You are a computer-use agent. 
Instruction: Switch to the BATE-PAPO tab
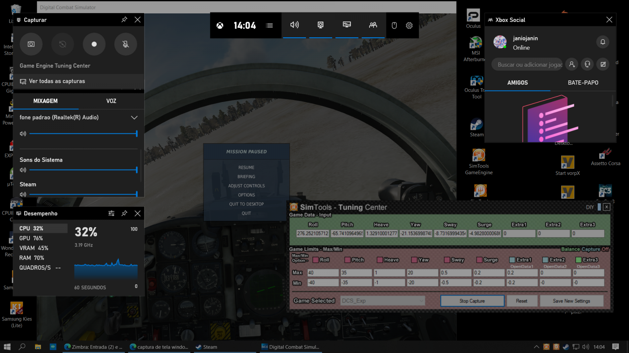pyautogui.click(x=583, y=83)
